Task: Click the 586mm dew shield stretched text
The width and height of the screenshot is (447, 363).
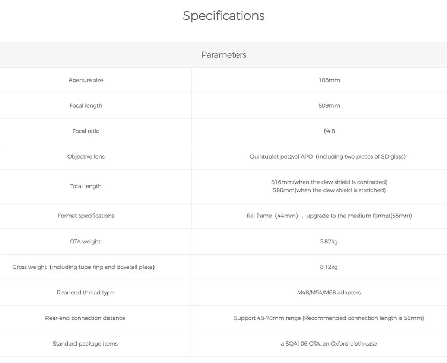Action: click(x=329, y=190)
